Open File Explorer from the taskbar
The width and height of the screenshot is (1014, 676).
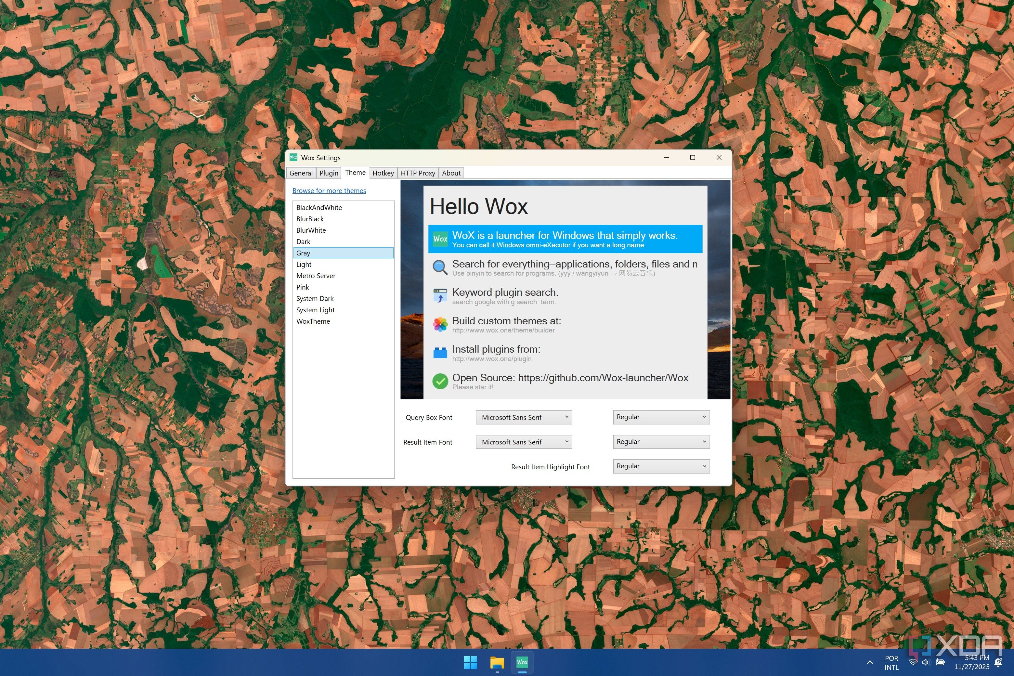click(x=497, y=663)
